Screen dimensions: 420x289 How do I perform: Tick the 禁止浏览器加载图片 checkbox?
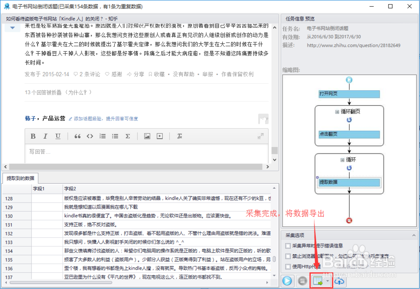click(288, 256)
